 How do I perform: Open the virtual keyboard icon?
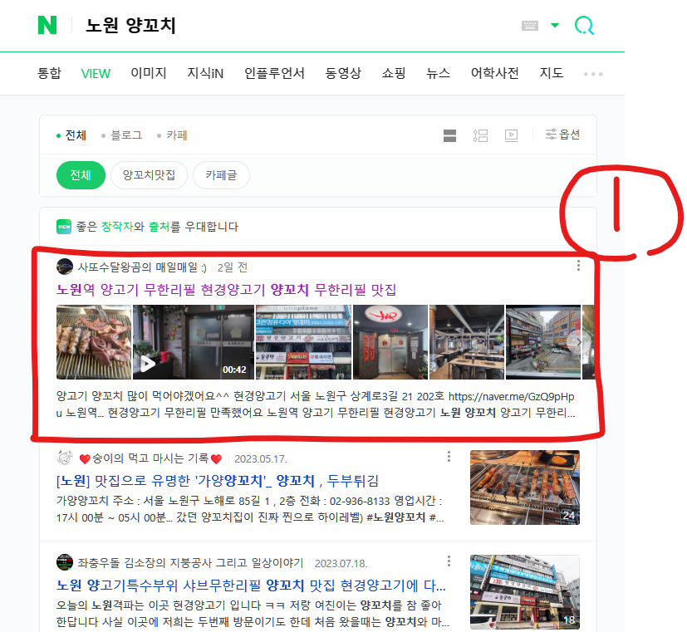[x=530, y=26]
